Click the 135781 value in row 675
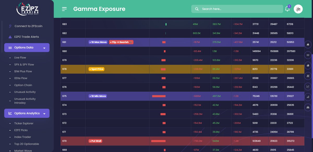The height and width of the screenshot is (152, 313). point(274,96)
